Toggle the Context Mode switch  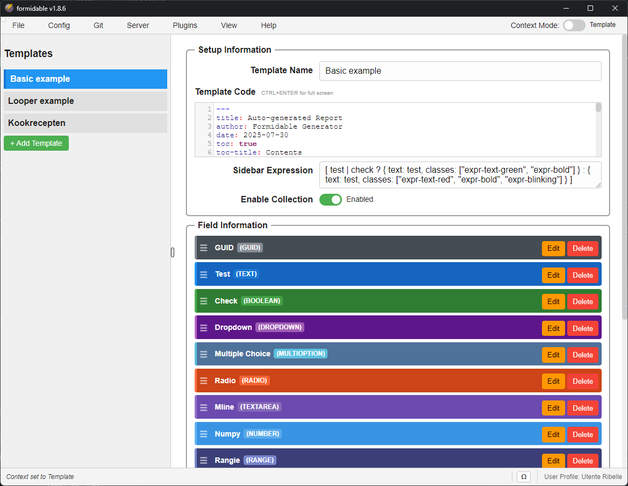click(574, 25)
